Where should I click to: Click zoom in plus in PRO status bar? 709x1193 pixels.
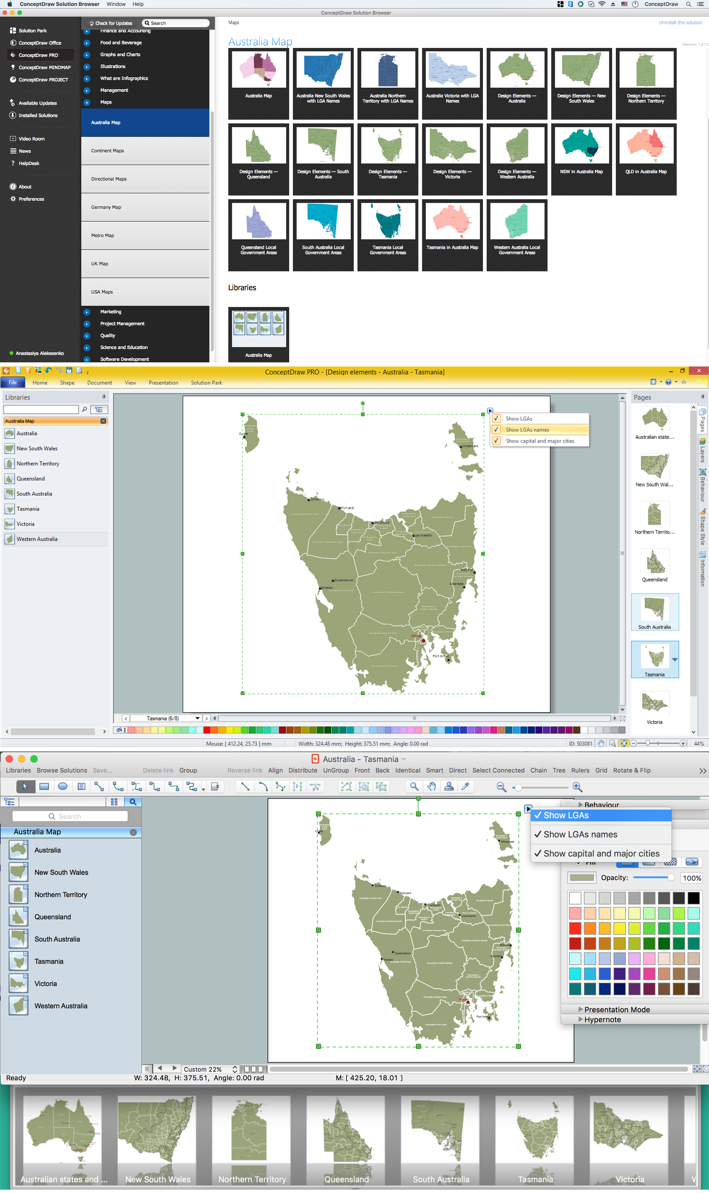tap(683, 743)
